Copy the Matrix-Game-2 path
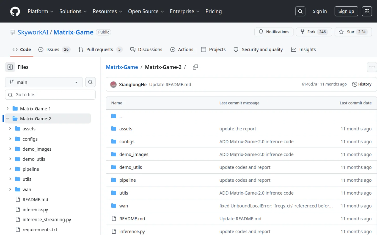Image resolution: width=377 pixels, height=235 pixels. (195, 67)
